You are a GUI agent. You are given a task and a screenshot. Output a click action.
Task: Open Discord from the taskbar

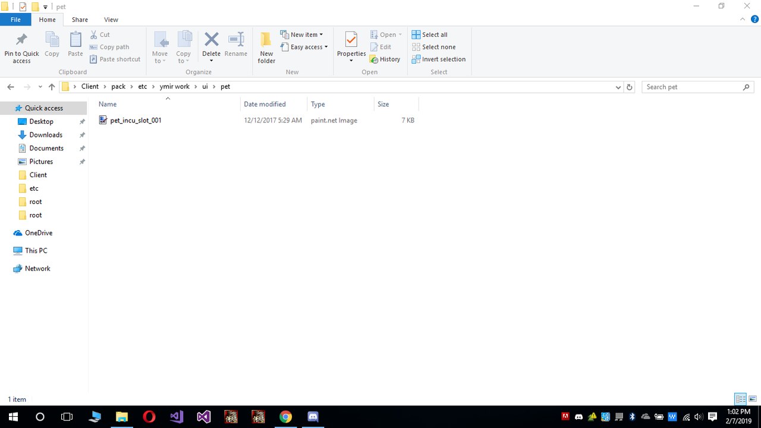click(313, 417)
